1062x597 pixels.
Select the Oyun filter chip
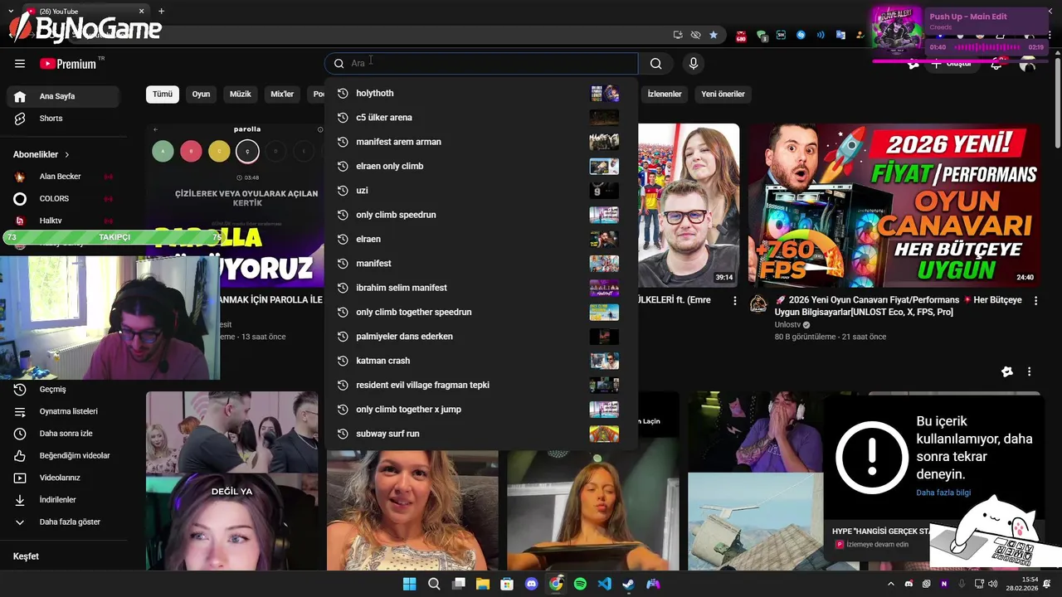click(202, 95)
